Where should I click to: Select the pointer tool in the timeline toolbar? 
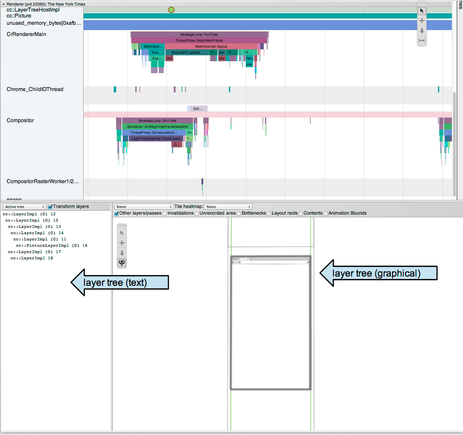[x=422, y=11]
